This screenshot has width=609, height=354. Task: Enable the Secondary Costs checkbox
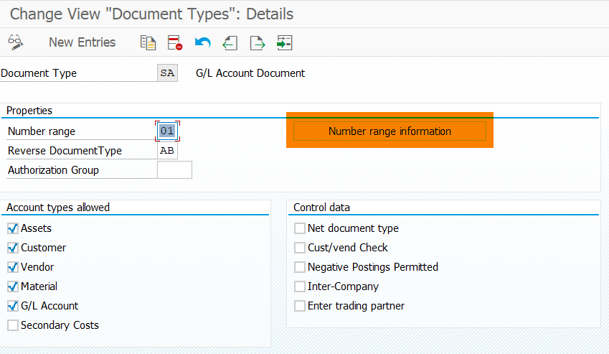pos(13,325)
